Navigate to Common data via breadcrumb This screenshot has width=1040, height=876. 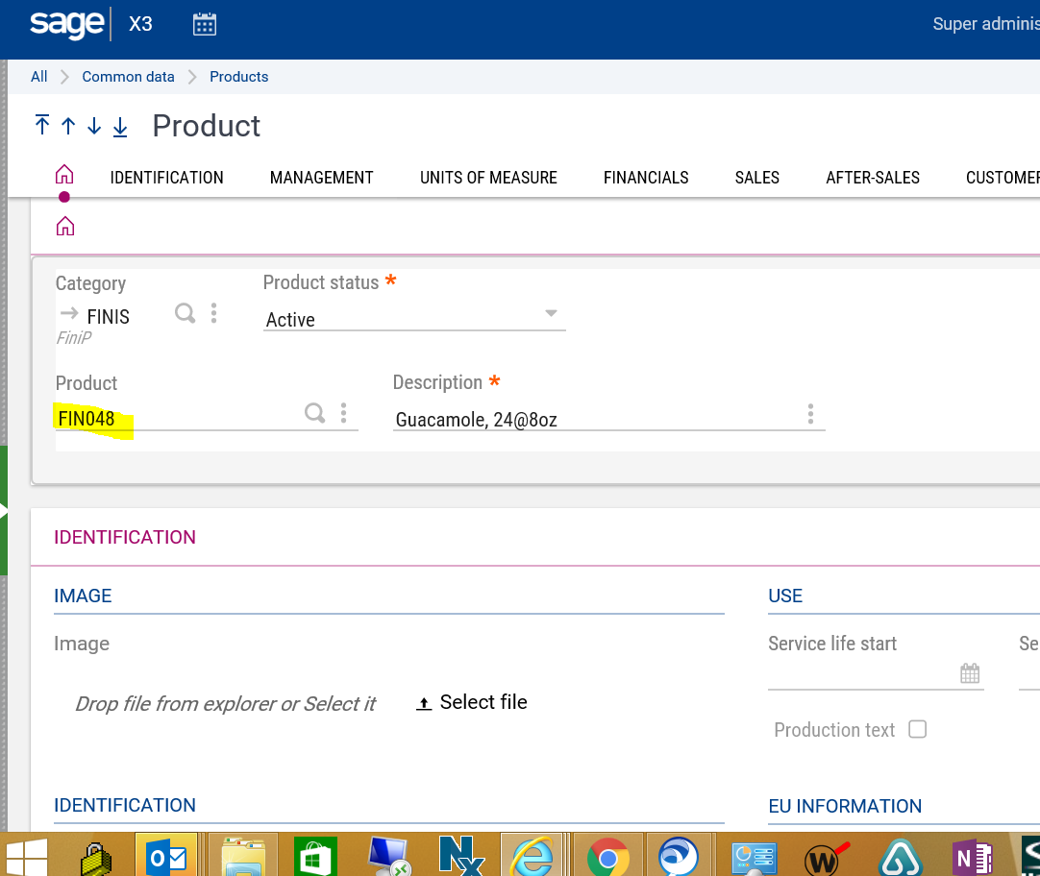[128, 76]
